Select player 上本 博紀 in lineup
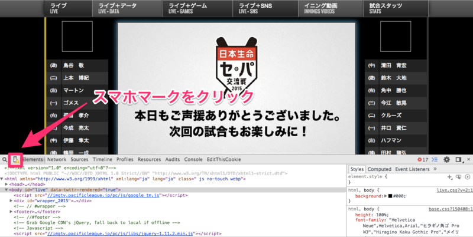 pos(77,78)
